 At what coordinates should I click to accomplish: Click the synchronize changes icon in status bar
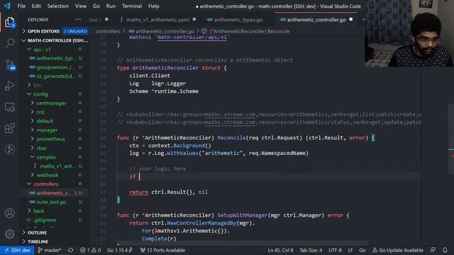coord(70,250)
